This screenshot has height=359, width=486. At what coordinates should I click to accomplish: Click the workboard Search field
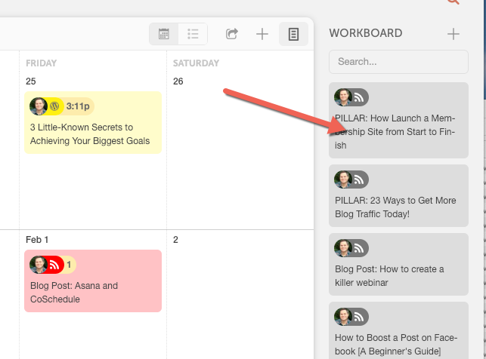click(398, 62)
